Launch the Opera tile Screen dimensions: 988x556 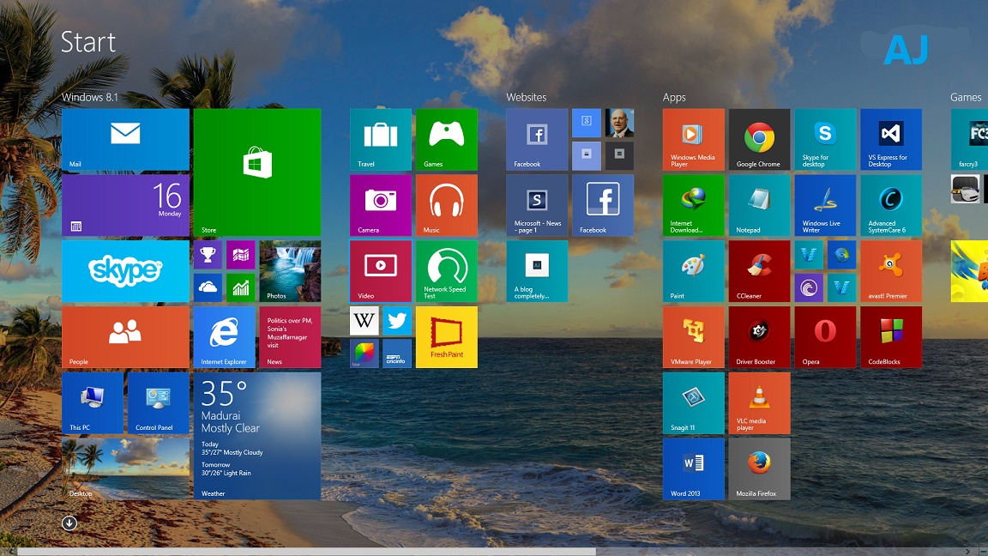pos(825,337)
